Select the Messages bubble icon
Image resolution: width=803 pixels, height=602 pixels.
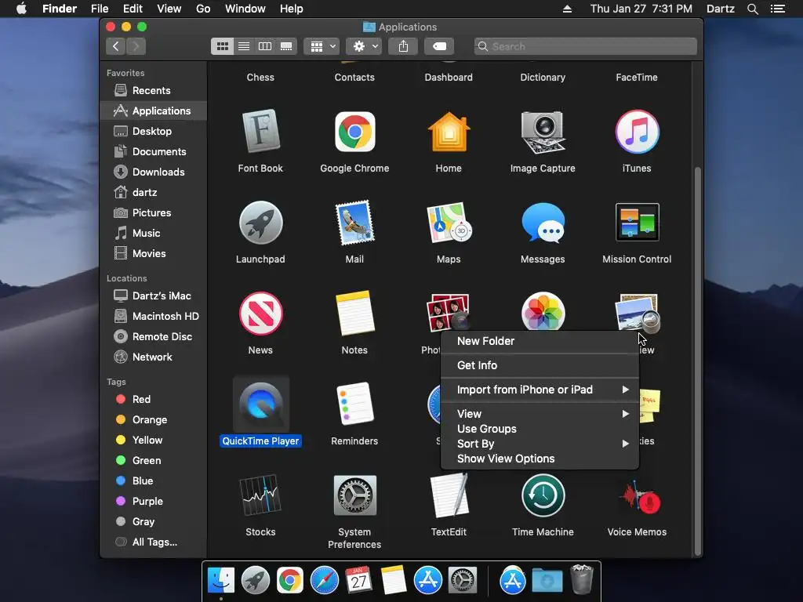click(543, 223)
